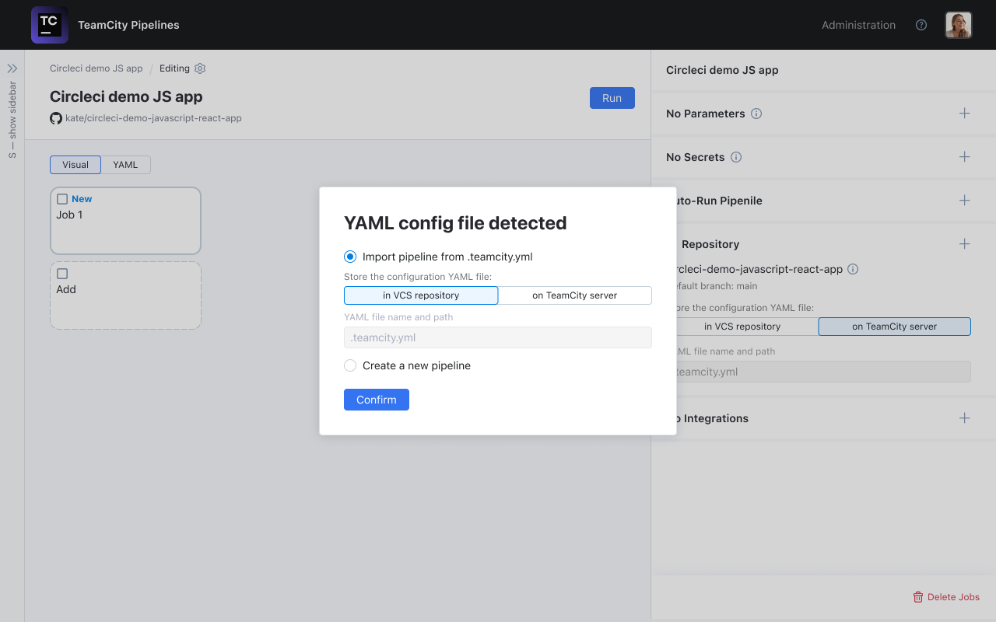
Task: Open the Job 1 card
Action: click(x=125, y=221)
